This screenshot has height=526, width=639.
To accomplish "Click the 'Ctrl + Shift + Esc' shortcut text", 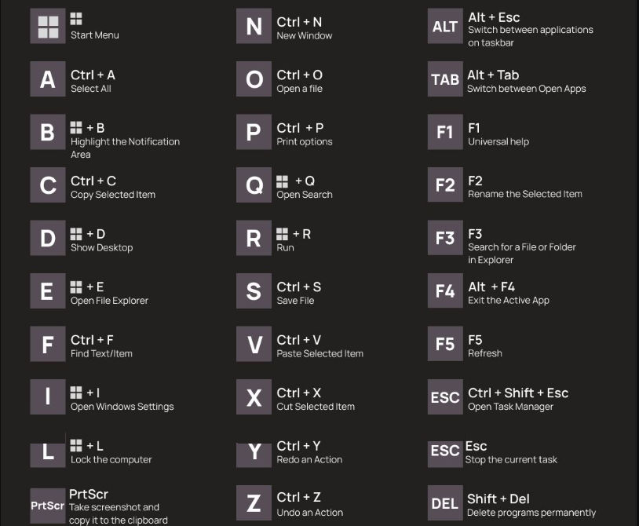I will click(518, 393).
